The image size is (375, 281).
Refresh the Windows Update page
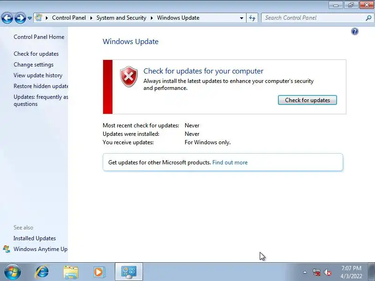tap(252, 18)
